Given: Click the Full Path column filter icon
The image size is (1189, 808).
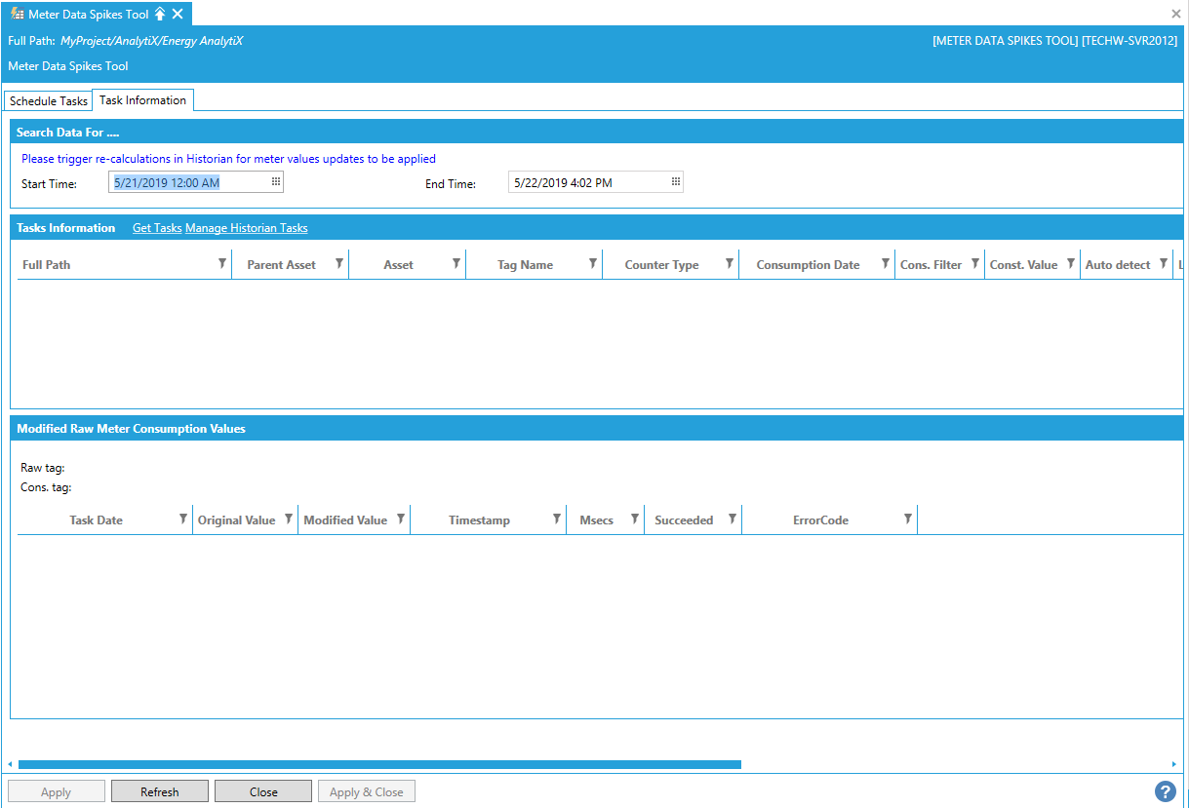Looking at the screenshot, I should (222, 264).
